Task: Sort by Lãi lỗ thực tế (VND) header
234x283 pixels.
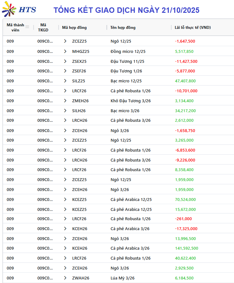Action: click(x=193, y=28)
